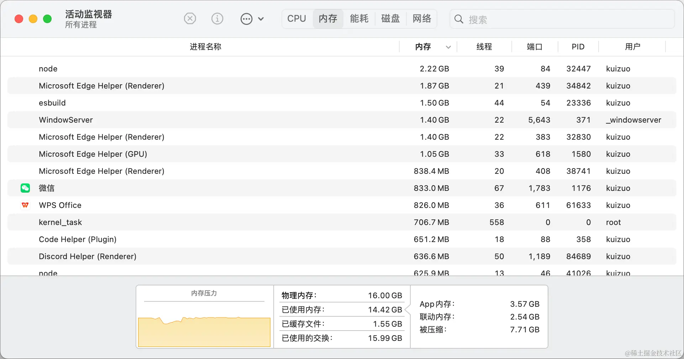The width and height of the screenshot is (684, 359).
Task: Switch to the 磁盘 tab
Action: [390, 18]
